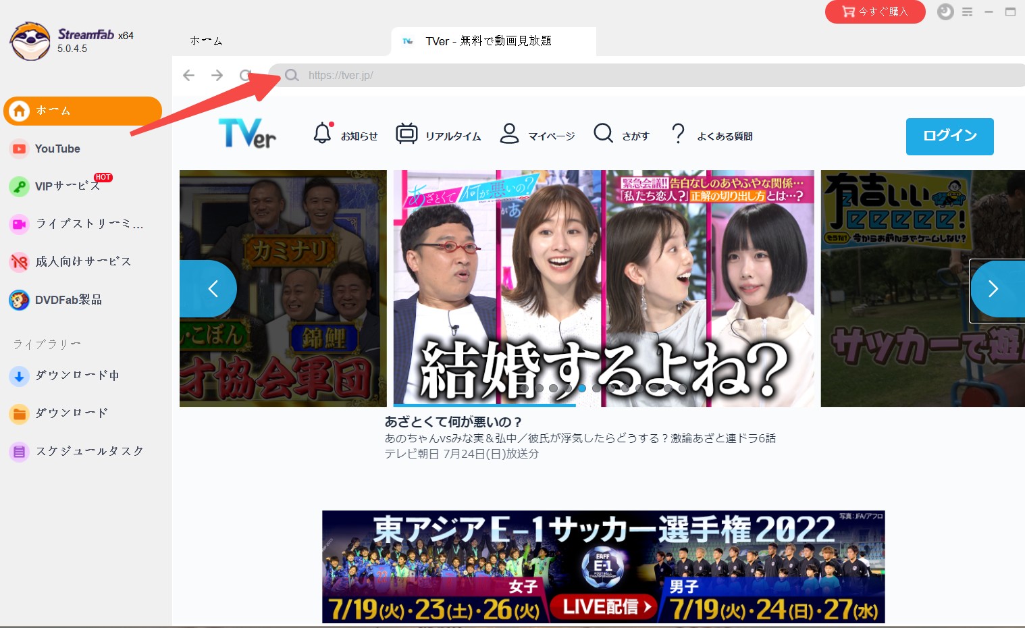1025x628 pixels.
Task: Open スケジュールタスク in the library
Action: (x=89, y=451)
